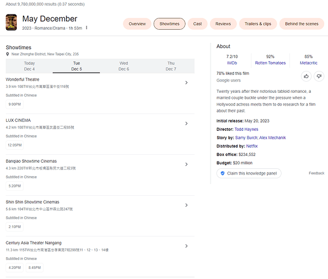Switch to the Cast tab
This screenshot has width=328, height=279.
(197, 24)
